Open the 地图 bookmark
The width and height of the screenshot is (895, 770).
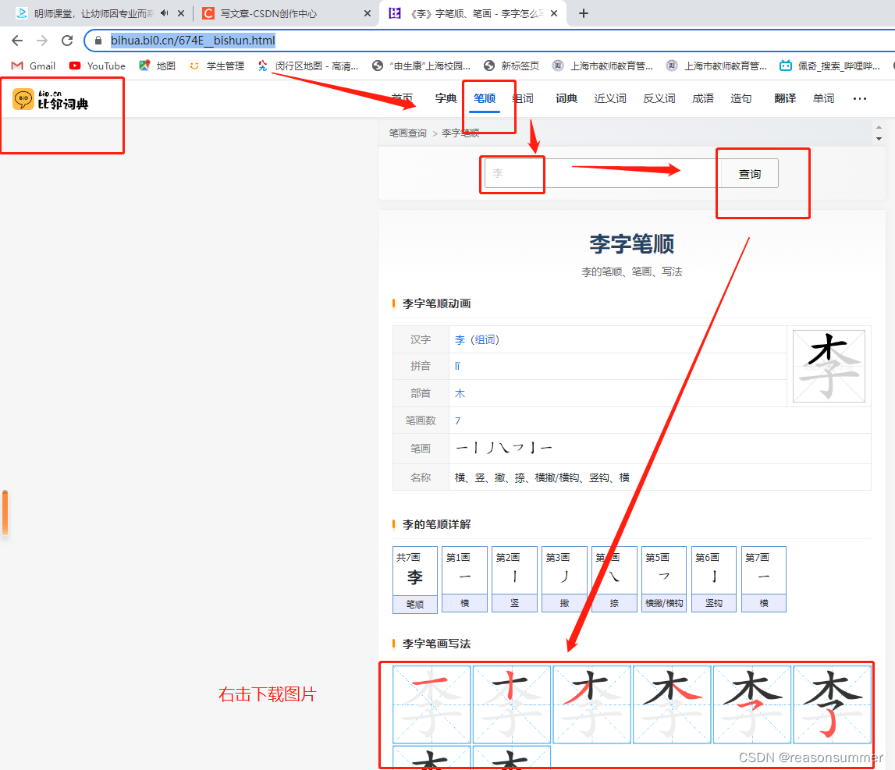(158, 66)
